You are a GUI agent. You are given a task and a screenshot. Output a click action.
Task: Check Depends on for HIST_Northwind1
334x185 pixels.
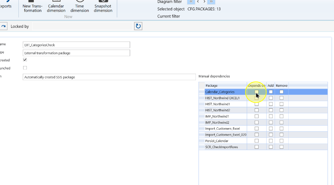click(257, 104)
